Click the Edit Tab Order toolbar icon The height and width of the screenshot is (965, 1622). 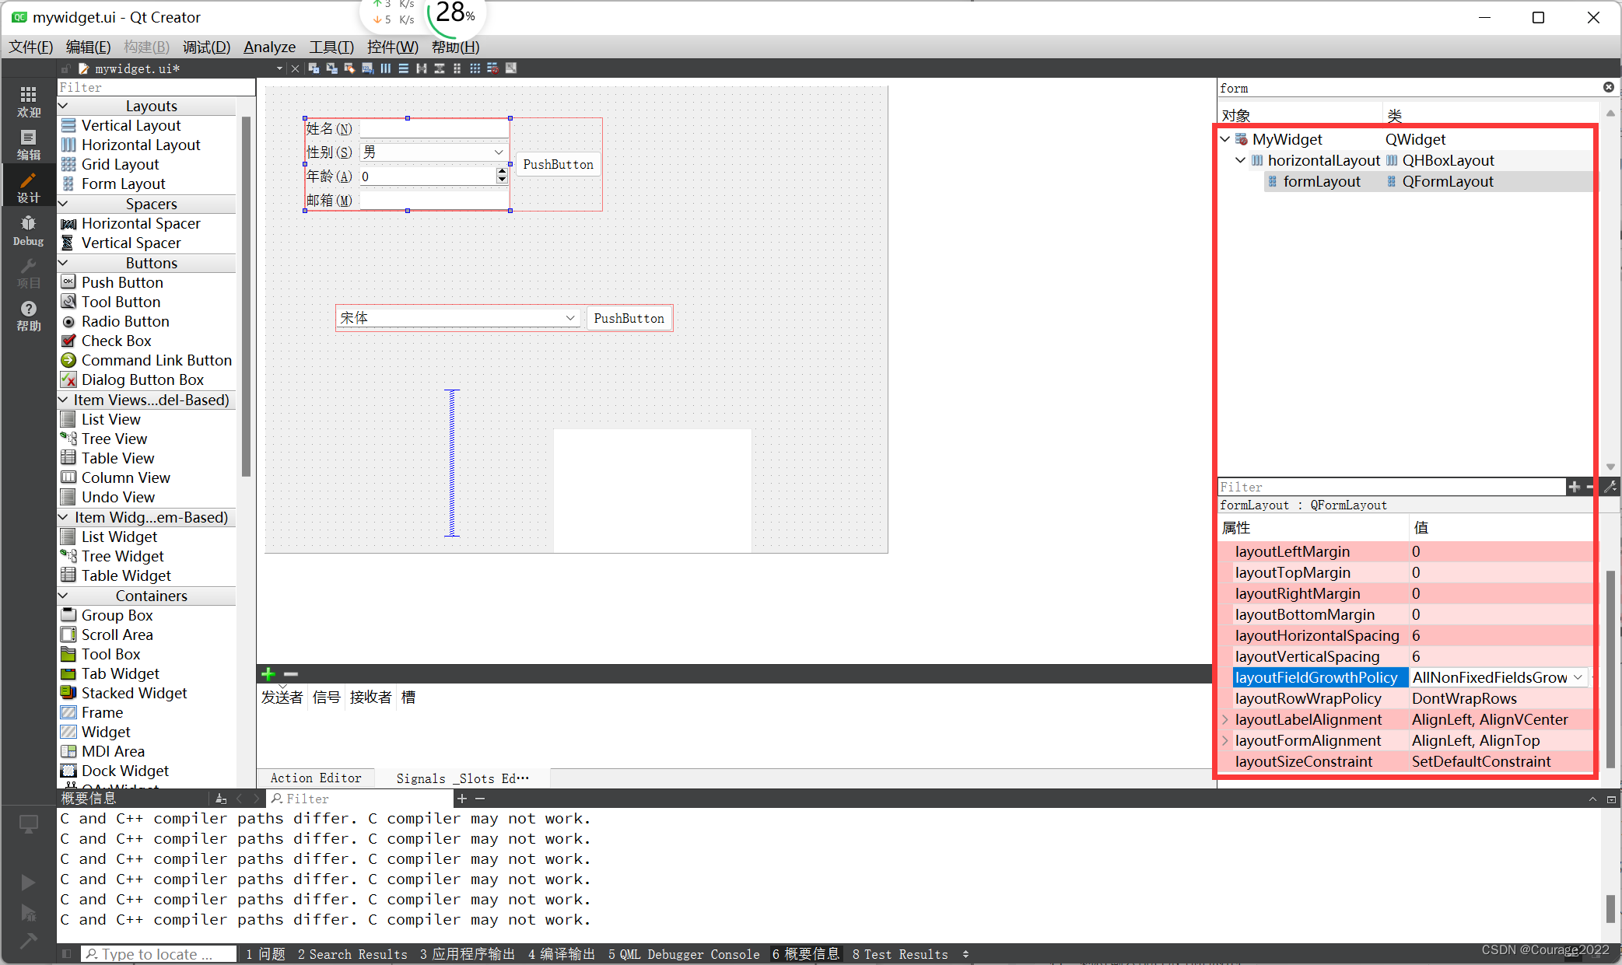click(x=367, y=68)
